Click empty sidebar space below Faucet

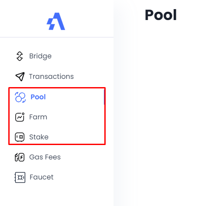pos(57,195)
